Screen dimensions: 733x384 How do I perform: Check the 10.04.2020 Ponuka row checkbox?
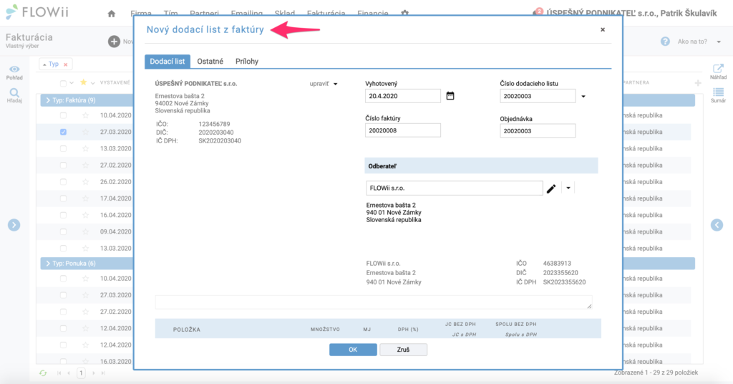(x=63, y=278)
